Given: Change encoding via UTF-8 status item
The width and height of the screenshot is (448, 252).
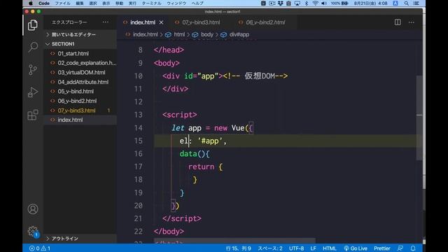Looking at the screenshot, I should pos(296,248).
